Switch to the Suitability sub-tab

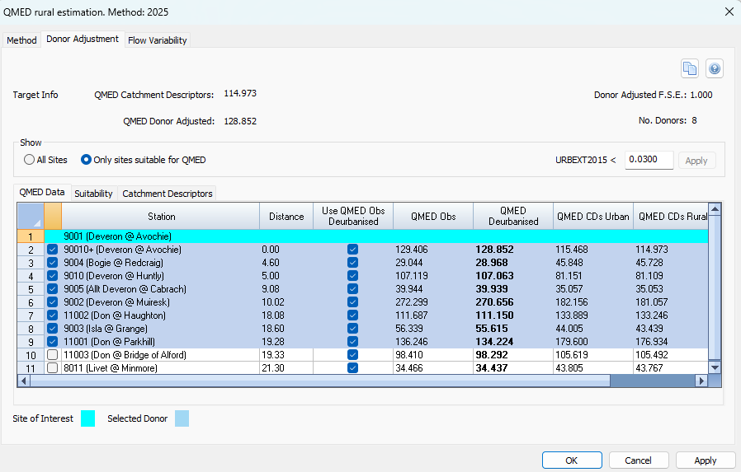93,194
